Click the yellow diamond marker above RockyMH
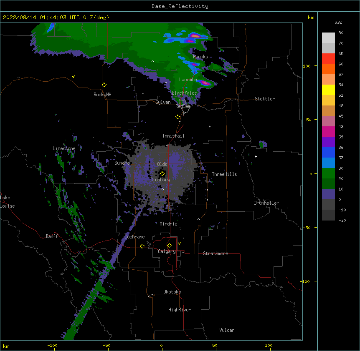The height and width of the screenshot is (351, 360). [104, 85]
